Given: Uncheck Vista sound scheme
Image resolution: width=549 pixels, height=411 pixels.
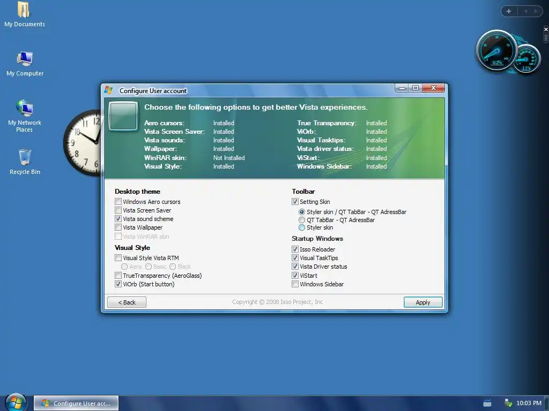Looking at the screenshot, I should 118,219.
